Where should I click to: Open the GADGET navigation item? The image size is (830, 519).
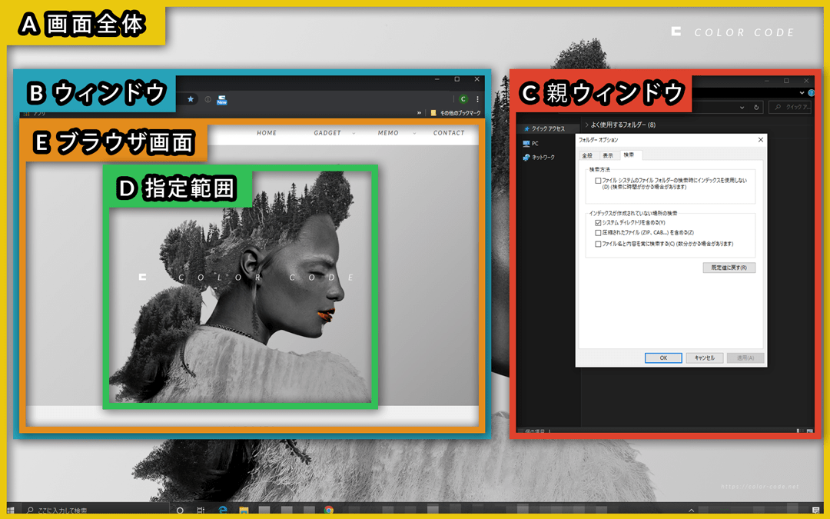click(327, 133)
